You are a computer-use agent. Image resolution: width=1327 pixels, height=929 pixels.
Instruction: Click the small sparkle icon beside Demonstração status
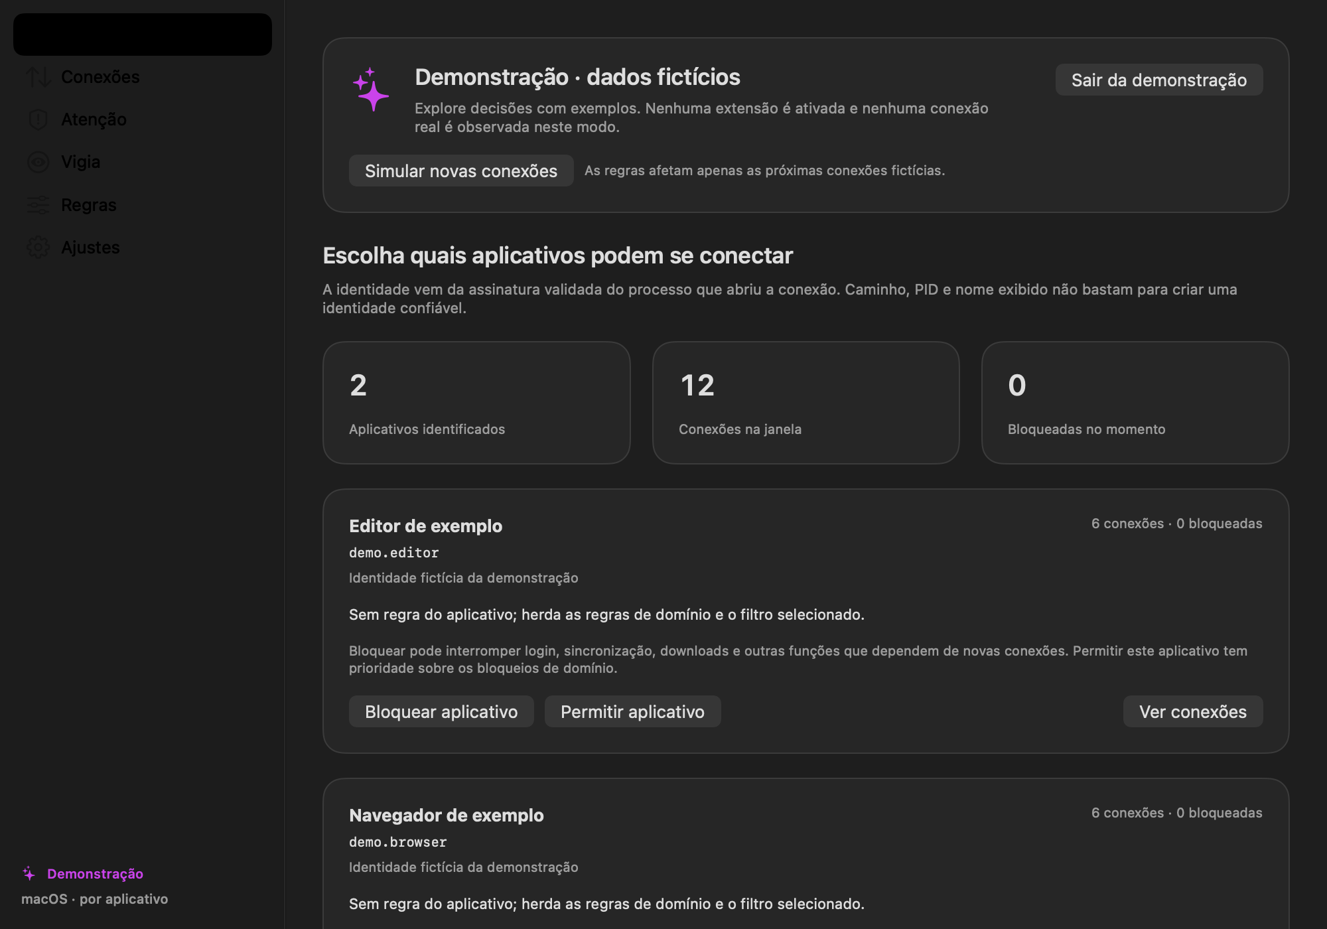click(29, 873)
